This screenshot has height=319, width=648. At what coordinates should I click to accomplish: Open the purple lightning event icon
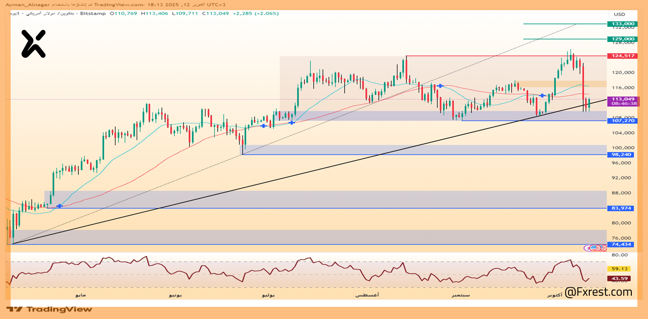[588, 248]
